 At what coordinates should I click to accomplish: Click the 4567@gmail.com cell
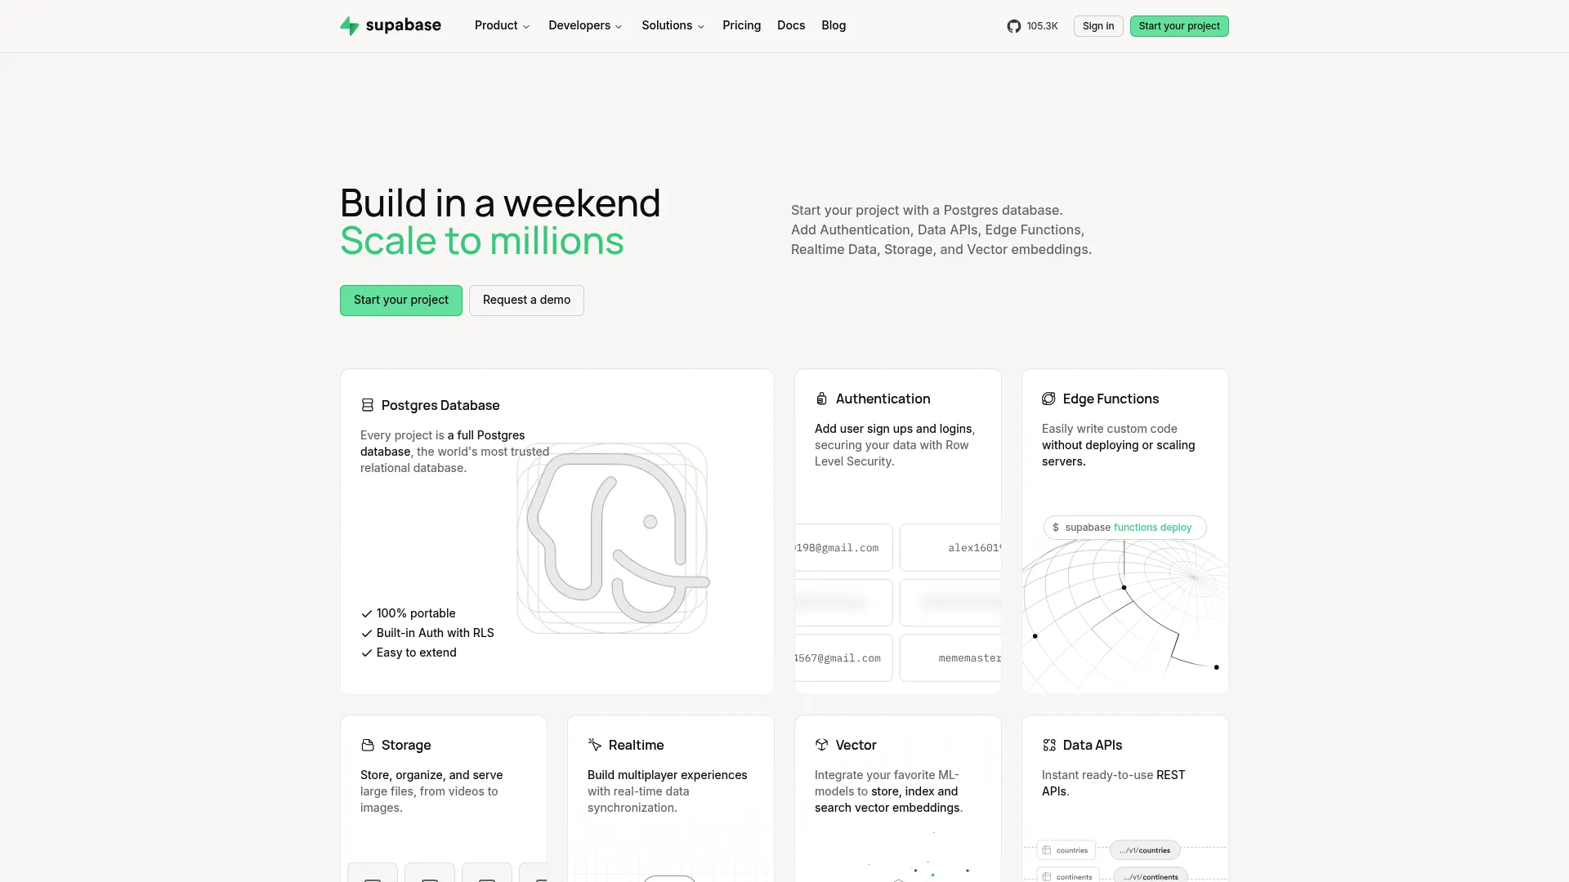click(x=843, y=658)
